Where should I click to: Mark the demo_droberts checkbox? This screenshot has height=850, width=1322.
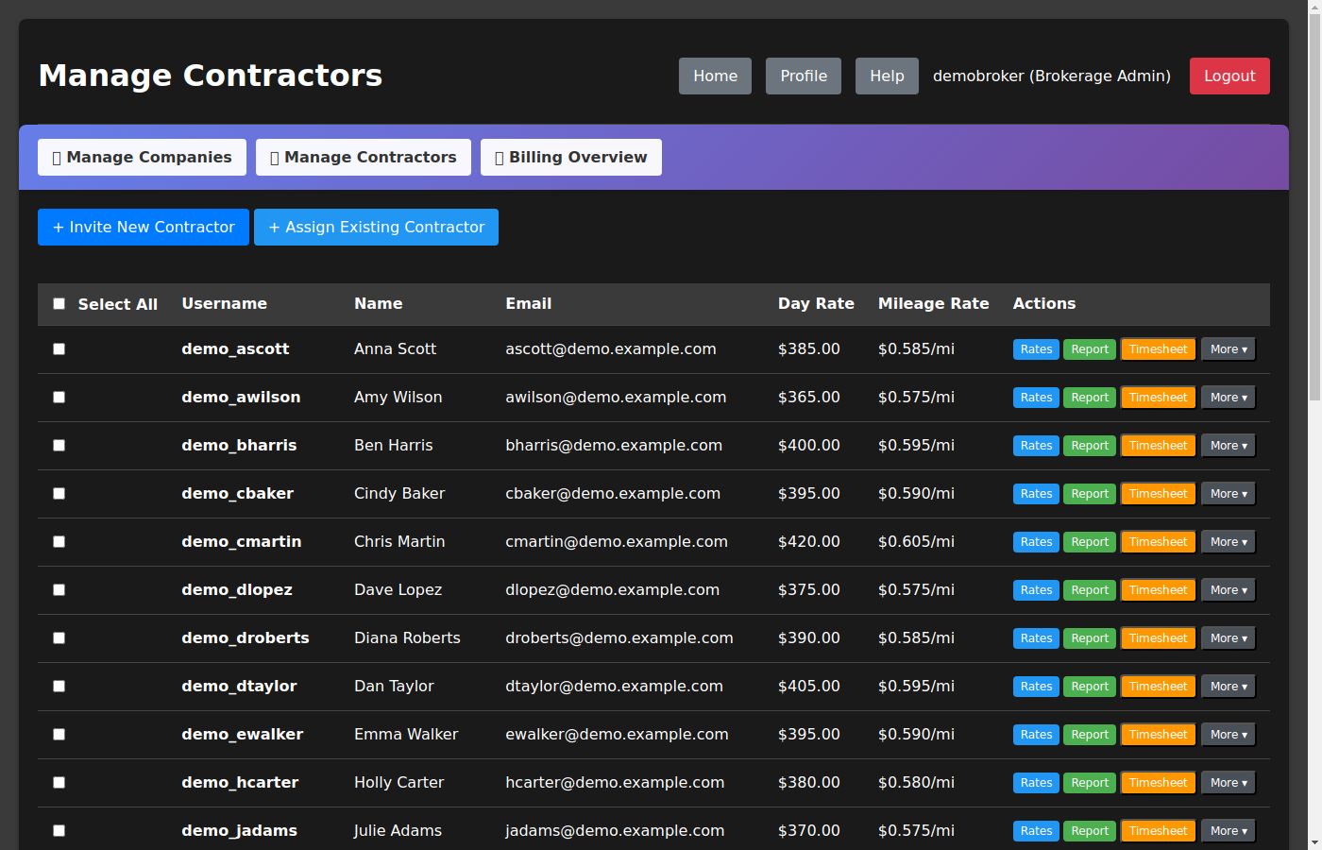pyautogui.click(x=59, y=638)
